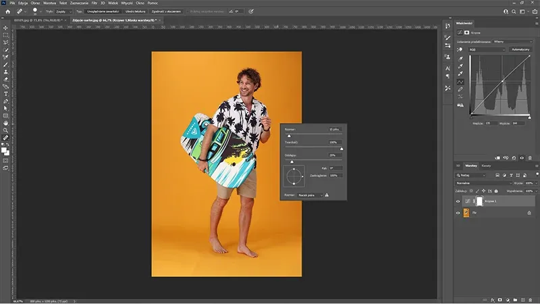This screenshot has height=304, width=540.
Task: Adjust the brush size slider handle
Action: 289,136
